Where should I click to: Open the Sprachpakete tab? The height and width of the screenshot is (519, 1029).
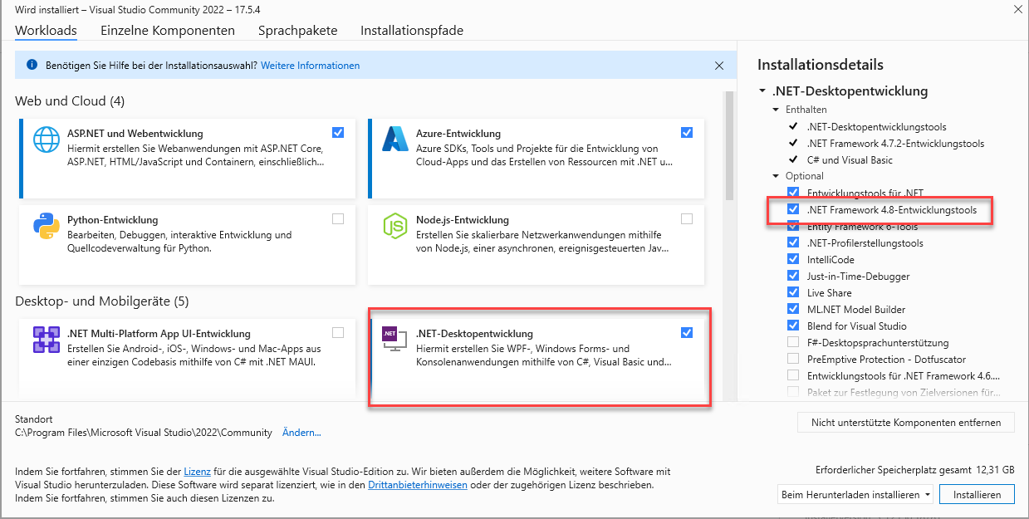(297, 31)
